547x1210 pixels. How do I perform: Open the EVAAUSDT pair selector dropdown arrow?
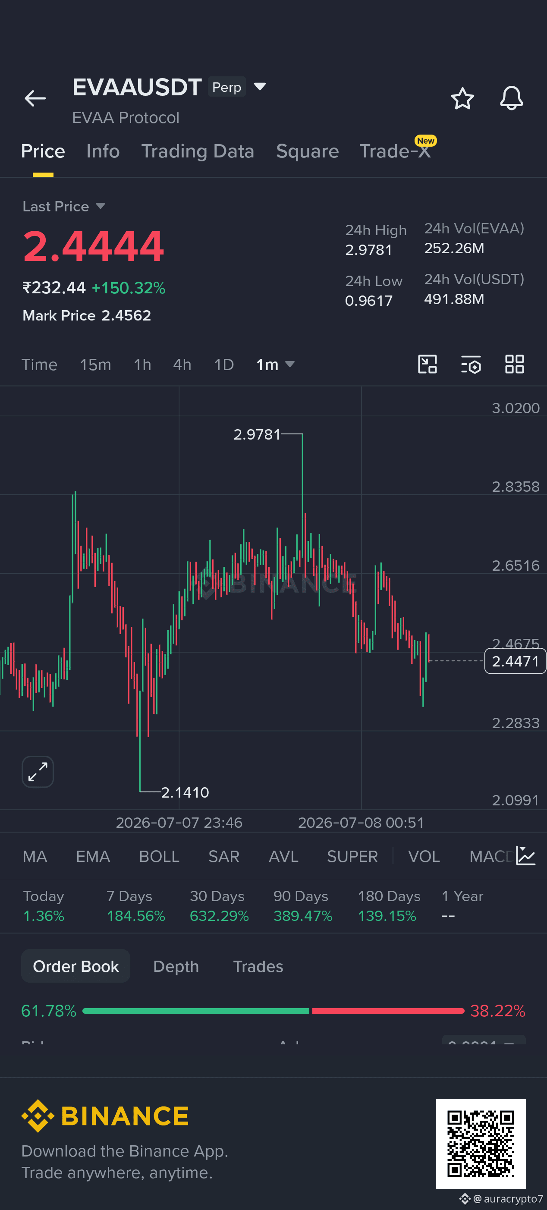tap(260, 86)
